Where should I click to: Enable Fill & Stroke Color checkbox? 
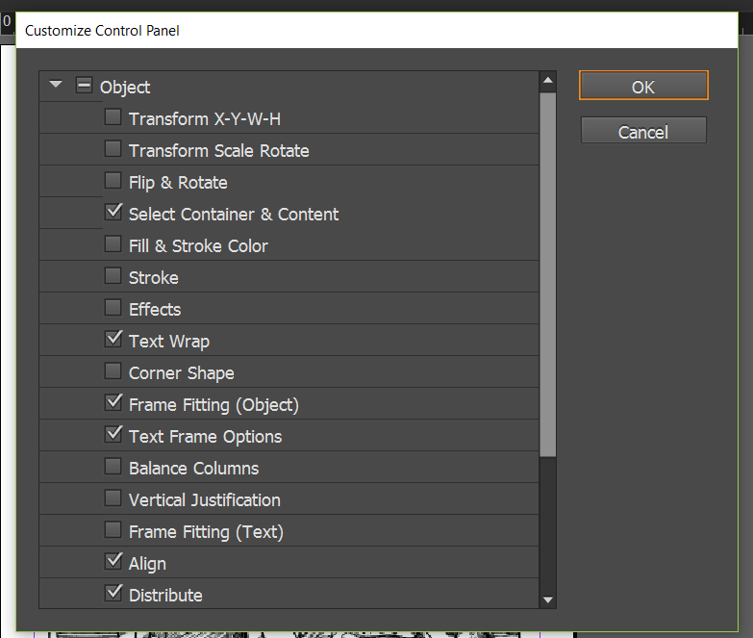113,244
